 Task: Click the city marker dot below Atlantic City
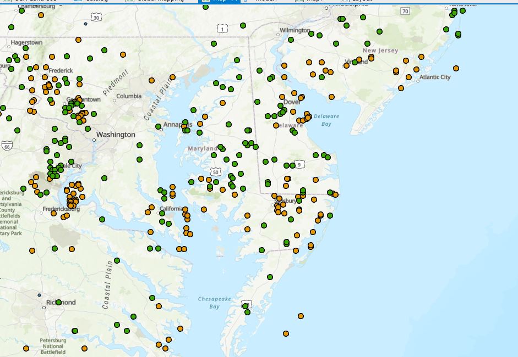[418, 81]
